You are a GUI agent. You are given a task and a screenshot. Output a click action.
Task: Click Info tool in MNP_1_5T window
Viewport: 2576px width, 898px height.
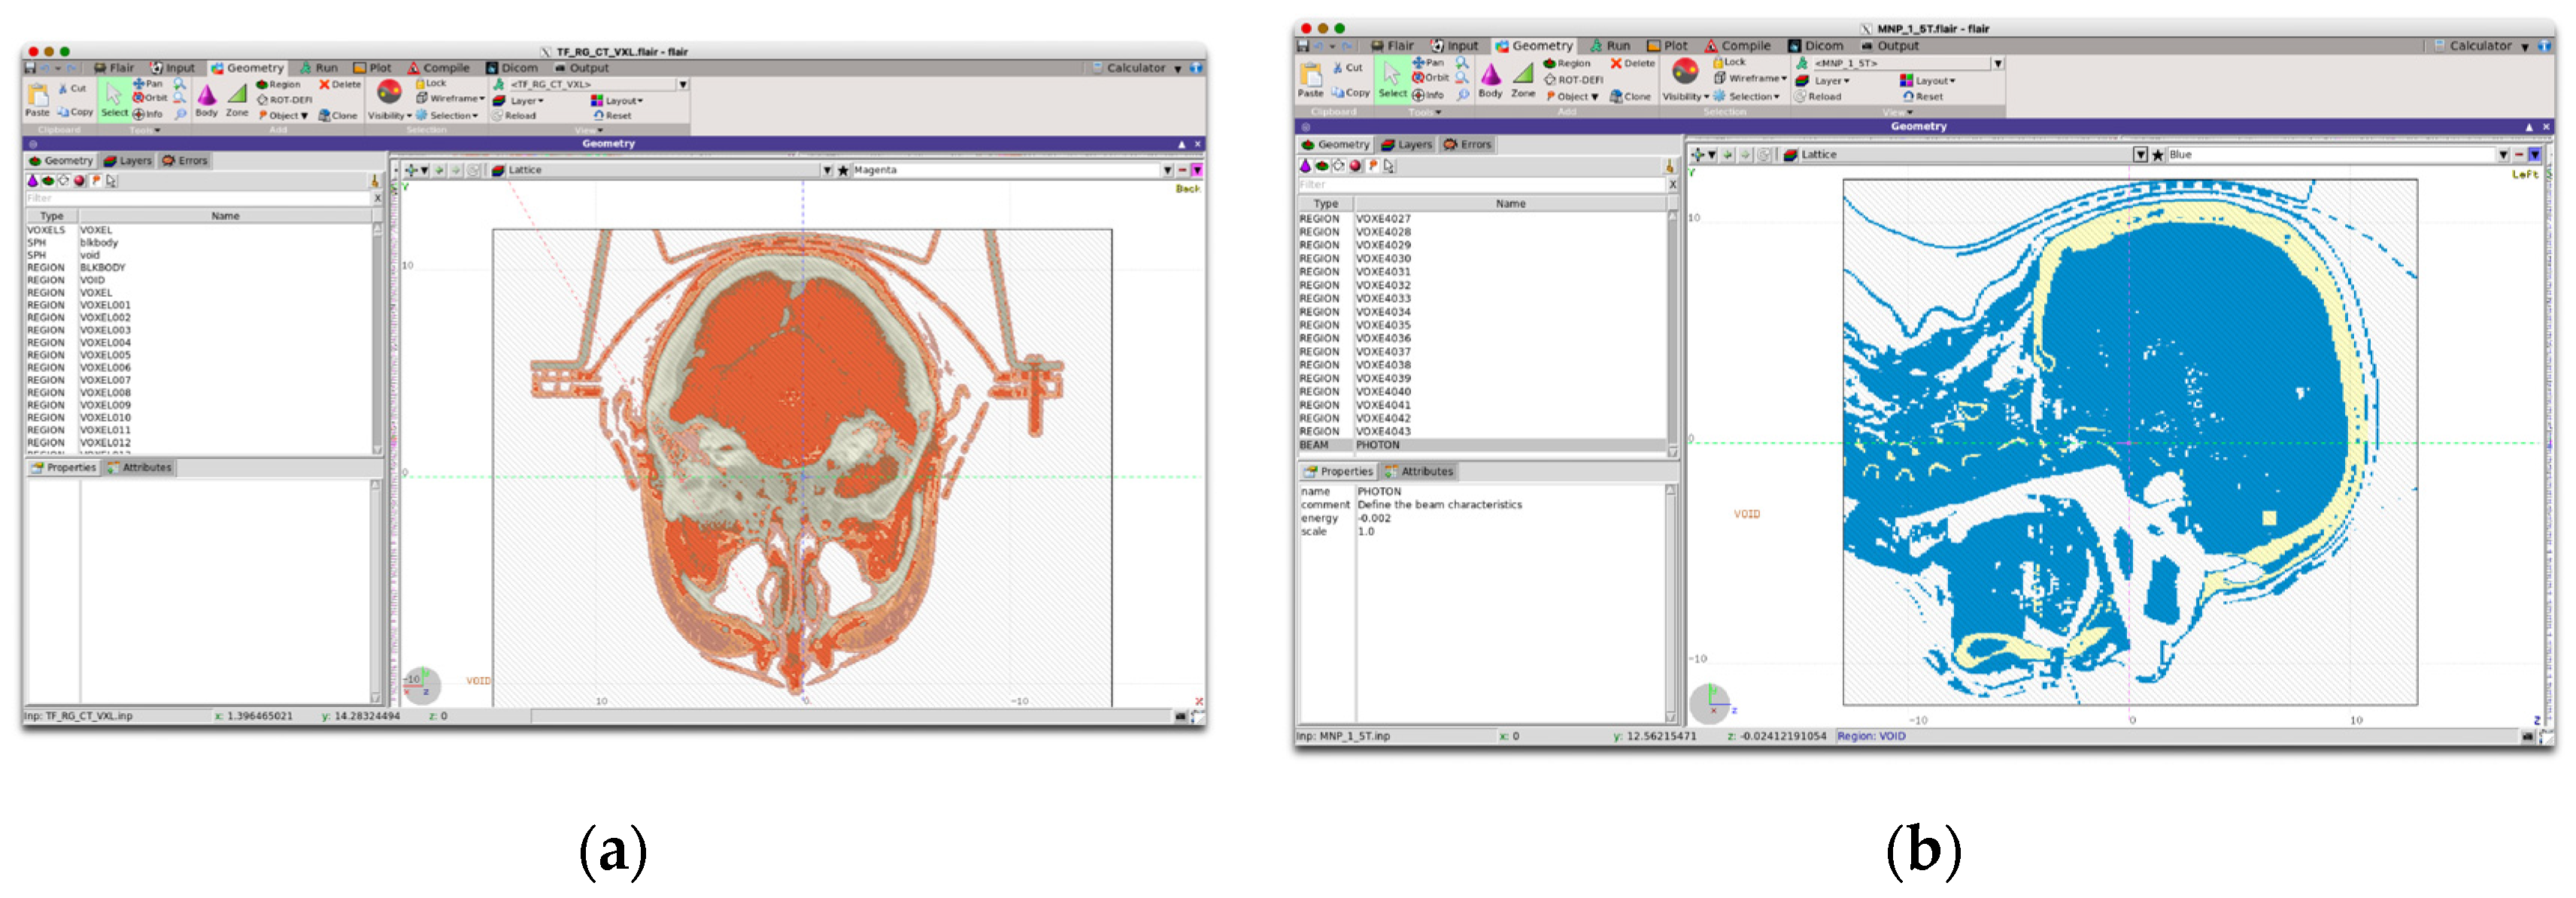[x=1427, y=96]
